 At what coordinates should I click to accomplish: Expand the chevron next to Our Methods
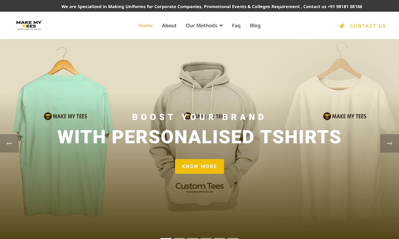tap(221, 25)
